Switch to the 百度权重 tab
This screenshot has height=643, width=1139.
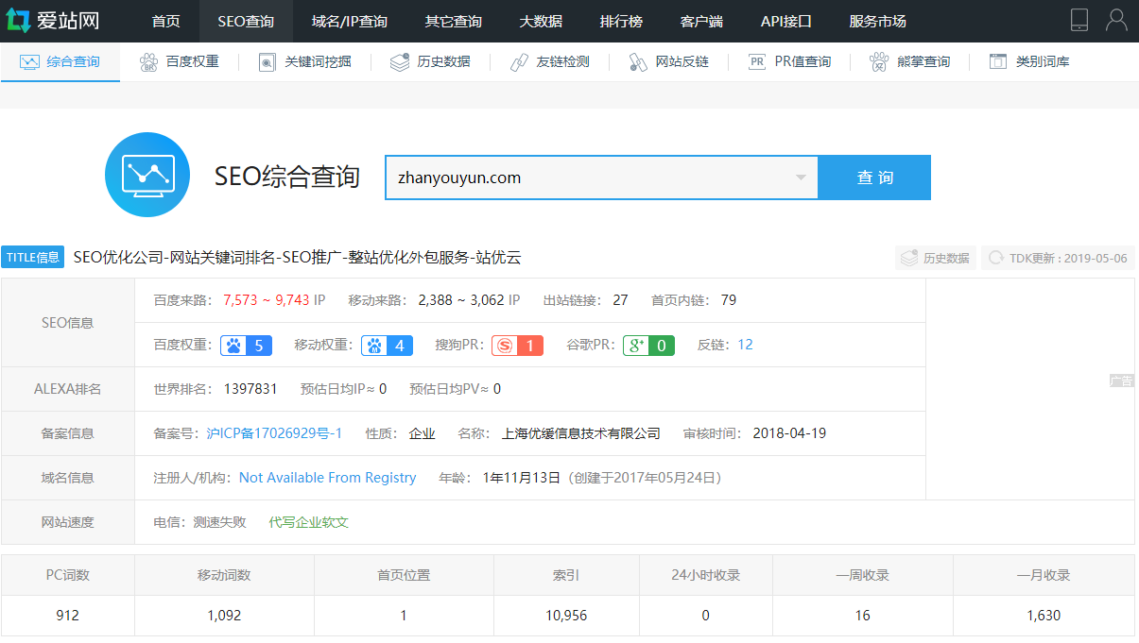[x=179, y=62]
